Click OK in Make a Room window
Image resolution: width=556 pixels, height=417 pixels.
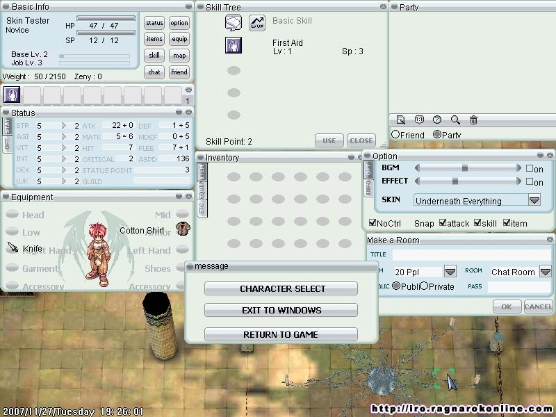click(507, 306)
